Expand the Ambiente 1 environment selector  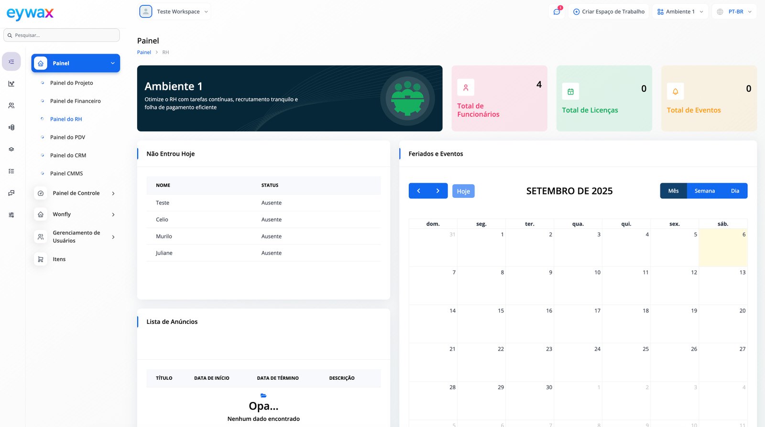pos(680,11)
